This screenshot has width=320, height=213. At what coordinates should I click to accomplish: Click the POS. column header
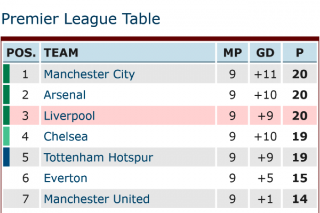tap(21, 53)
